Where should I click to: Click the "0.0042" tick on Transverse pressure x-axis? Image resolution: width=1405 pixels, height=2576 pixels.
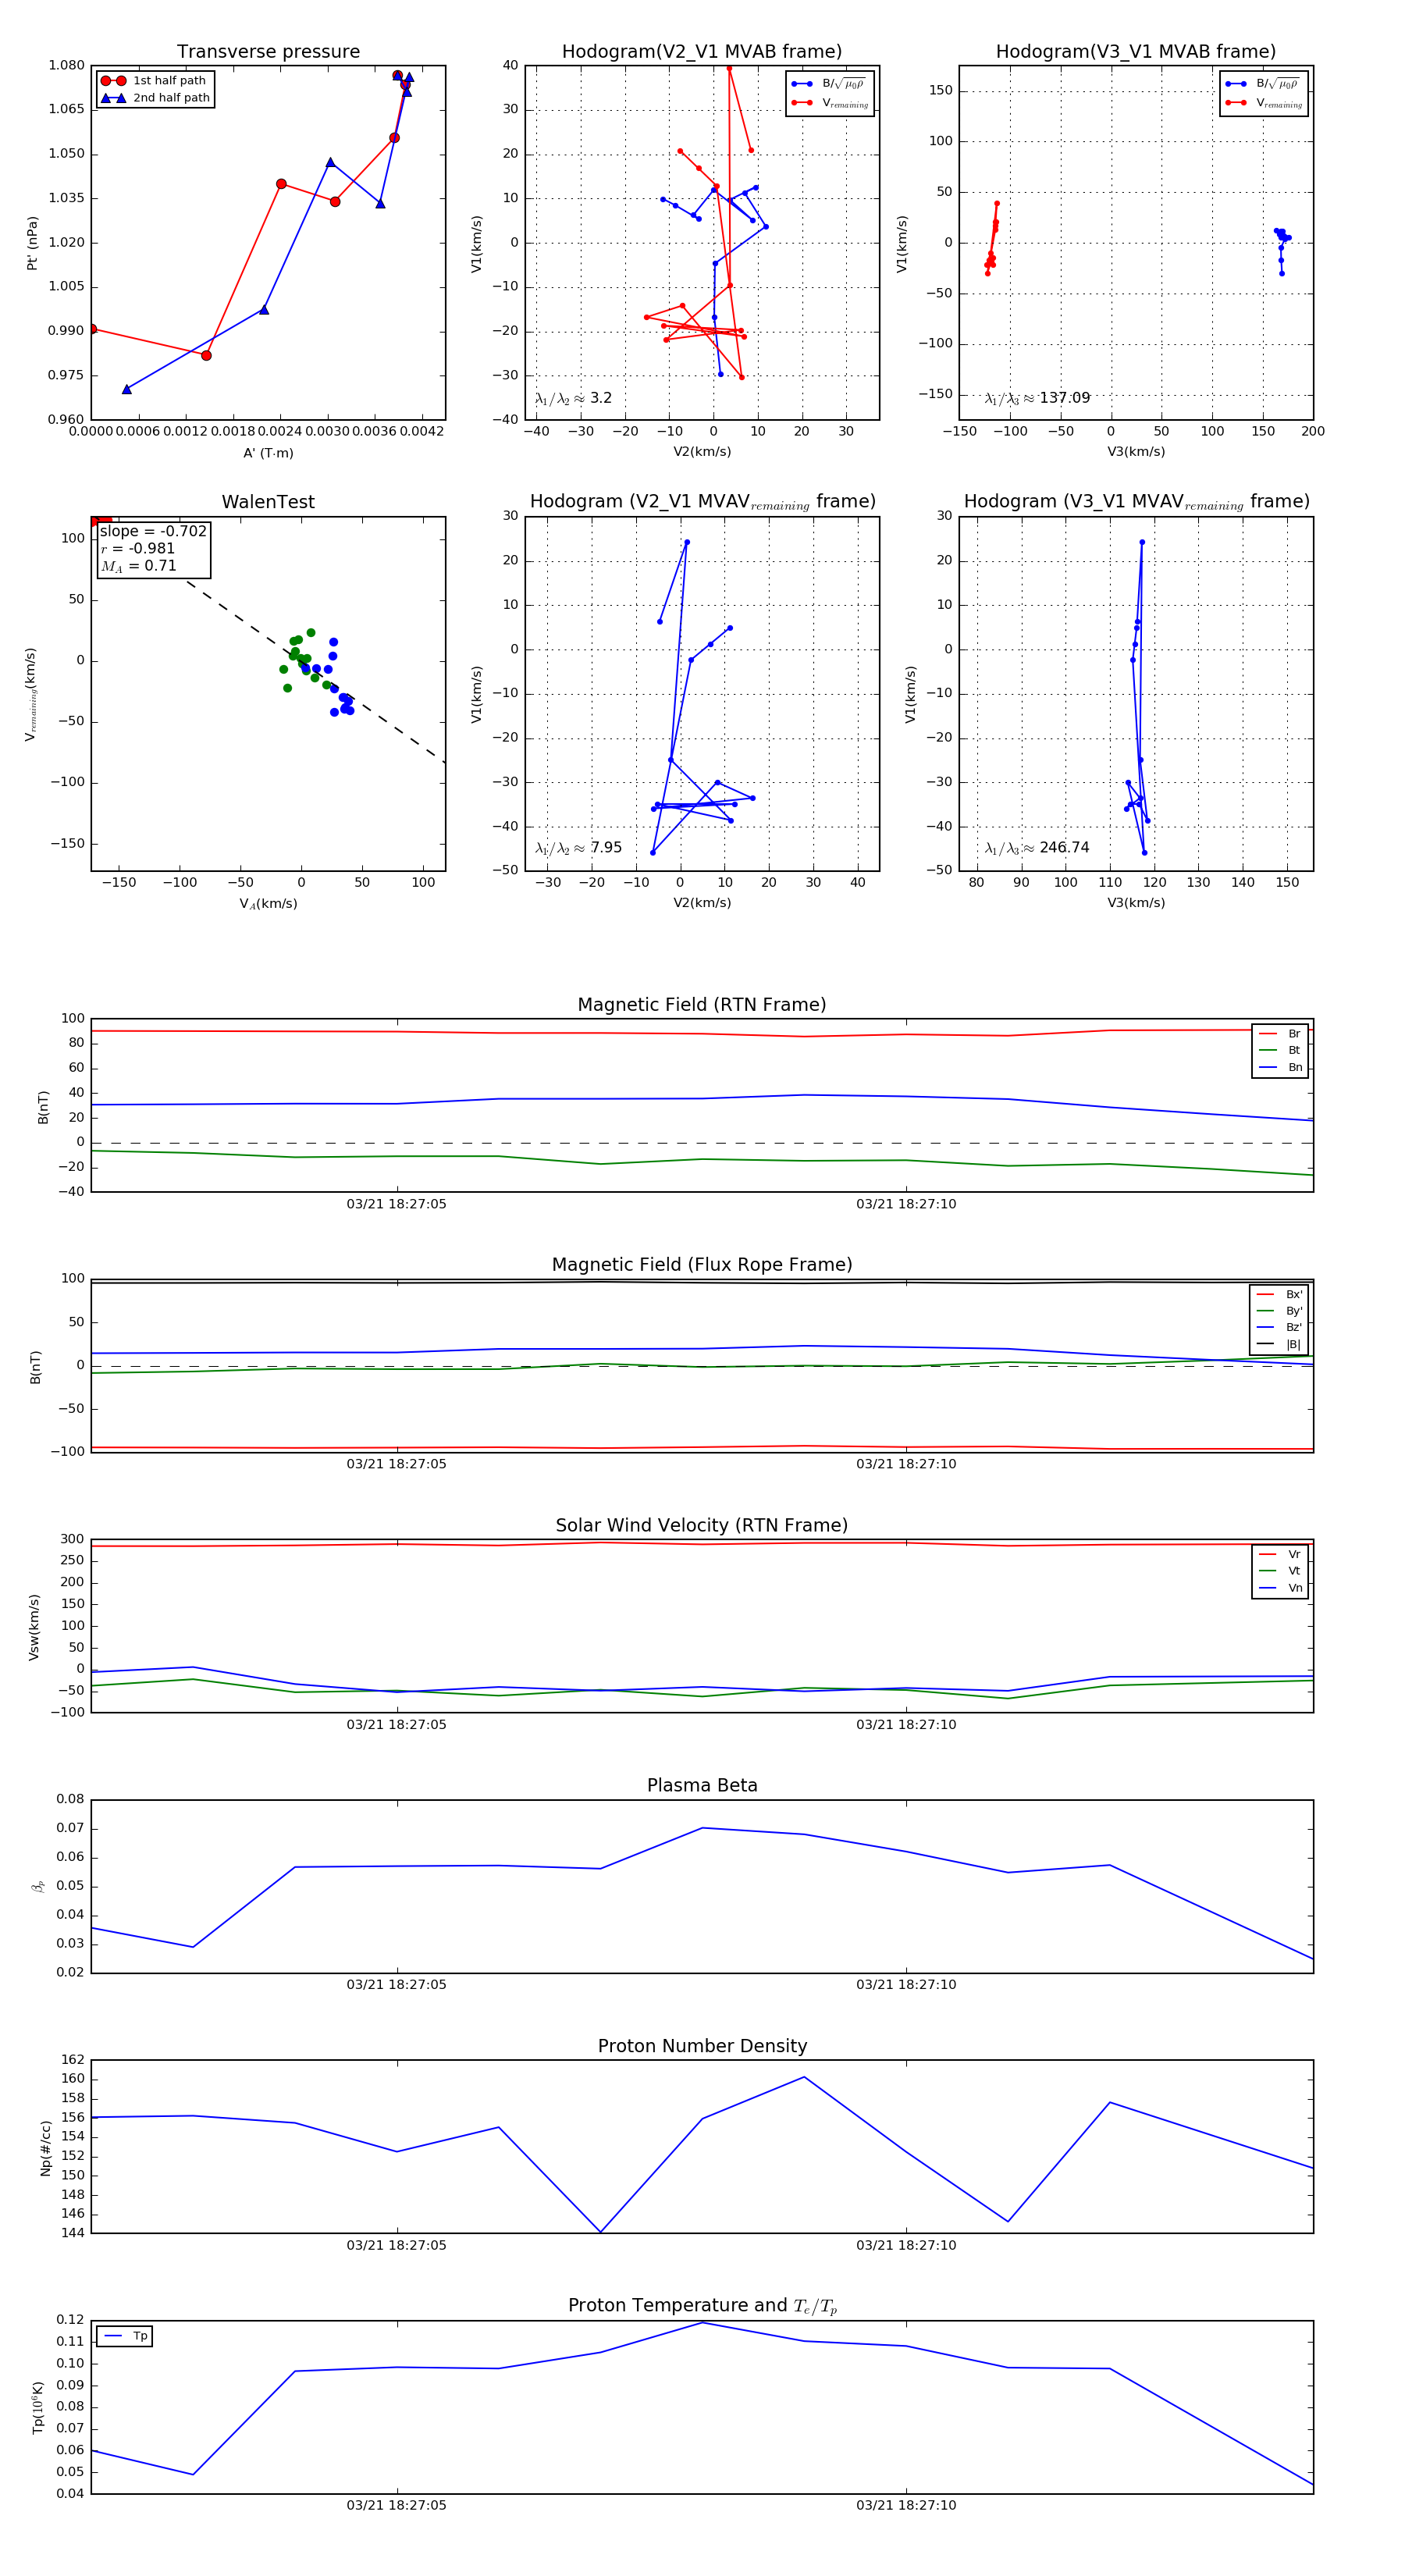422,431
